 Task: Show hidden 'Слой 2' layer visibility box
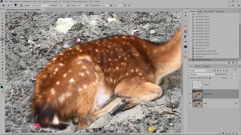pyautogui.click(x=190, y=85)
